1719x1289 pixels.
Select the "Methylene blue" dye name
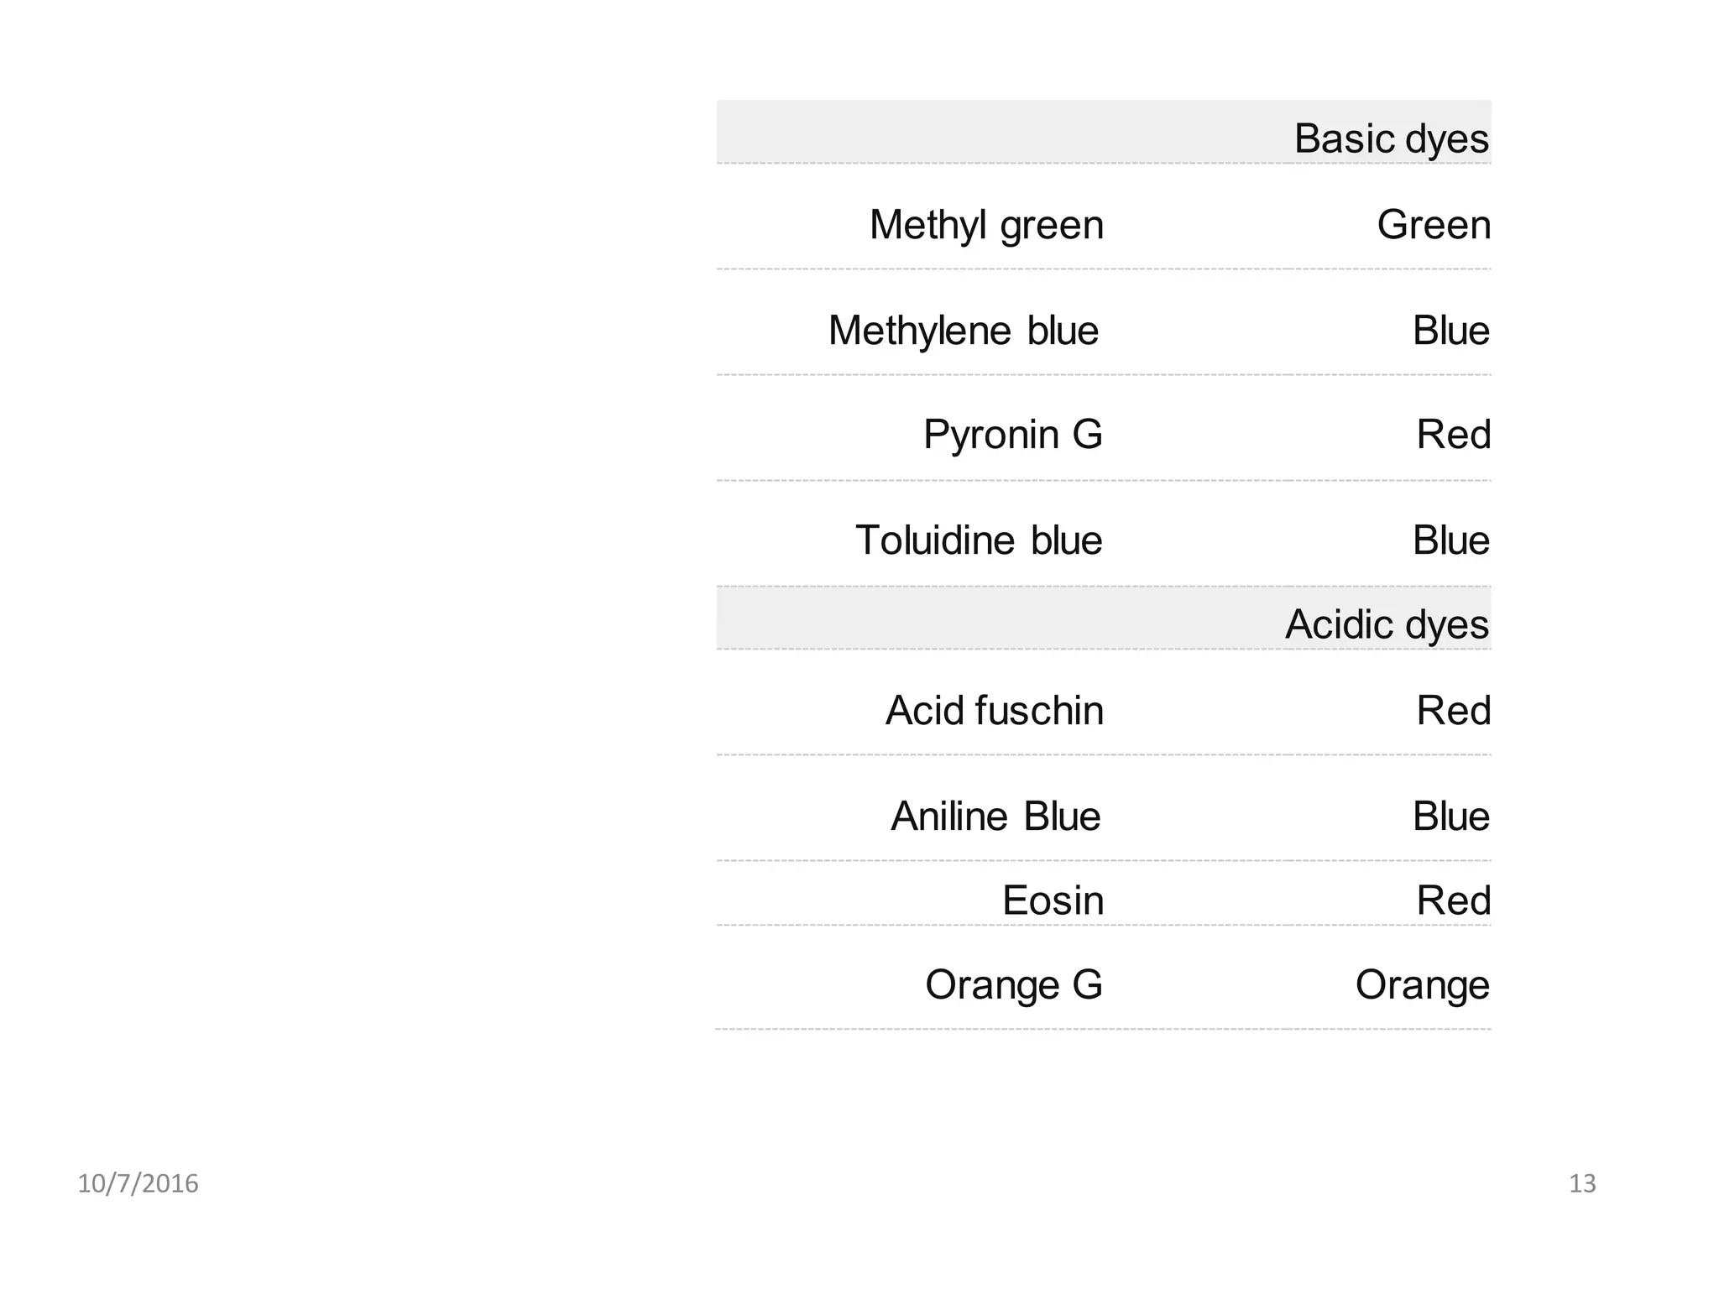(x=964, y=331)
